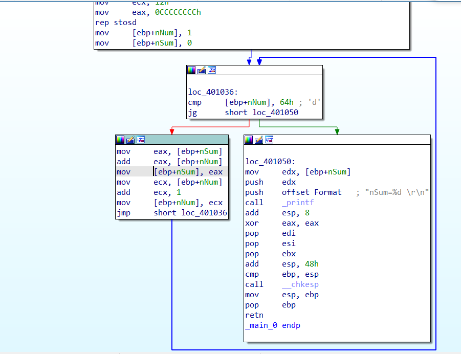Click the edit node icon on loc_401050 block

259,140
